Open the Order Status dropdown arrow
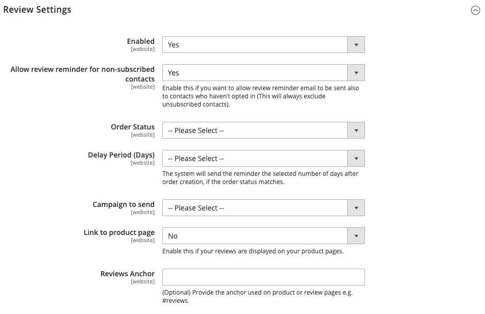The image size is (485, 314). point(356,130)
